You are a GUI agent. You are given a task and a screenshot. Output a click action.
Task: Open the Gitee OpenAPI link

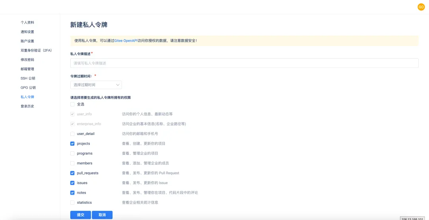coord(126,41)
